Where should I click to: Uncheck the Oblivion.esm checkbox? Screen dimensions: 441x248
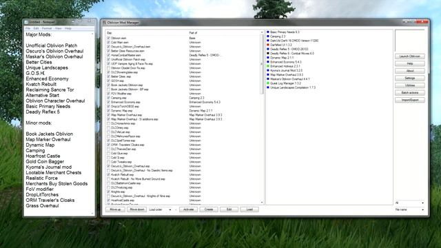click(108, 38)
